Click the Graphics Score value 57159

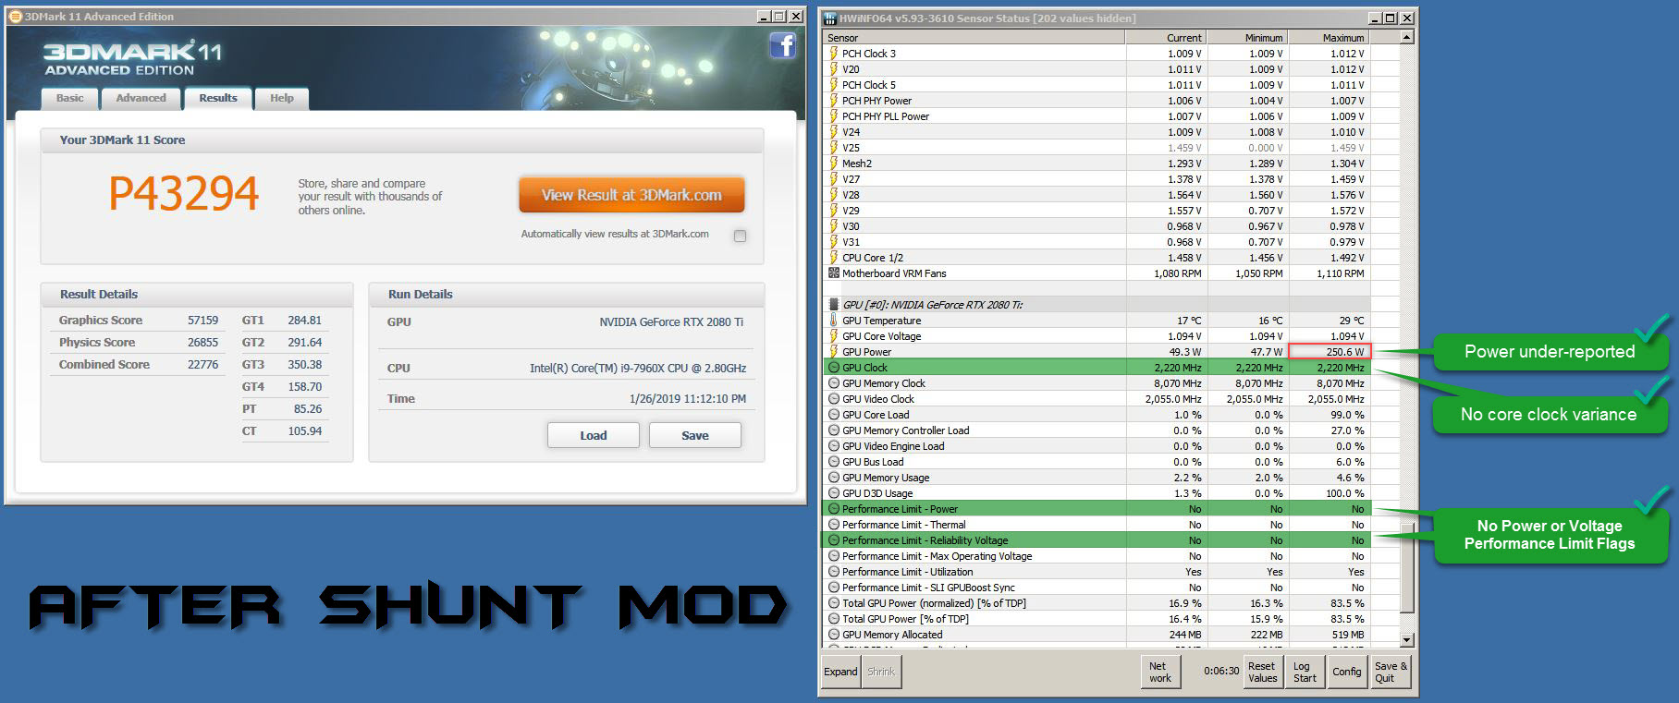[x=203, y=321]
